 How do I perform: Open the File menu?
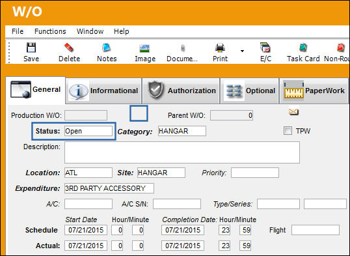tap(18, 31)
